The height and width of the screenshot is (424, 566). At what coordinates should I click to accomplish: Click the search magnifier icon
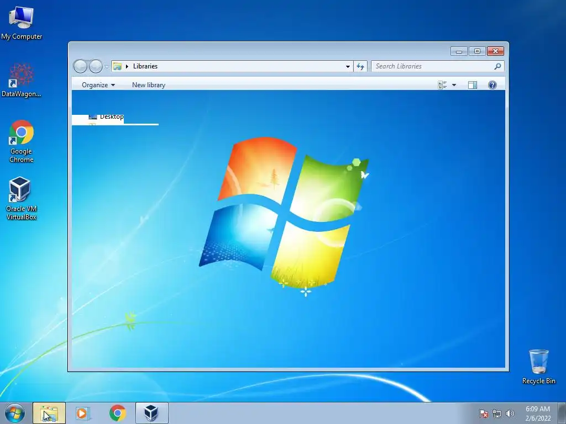tap(497, 66)
